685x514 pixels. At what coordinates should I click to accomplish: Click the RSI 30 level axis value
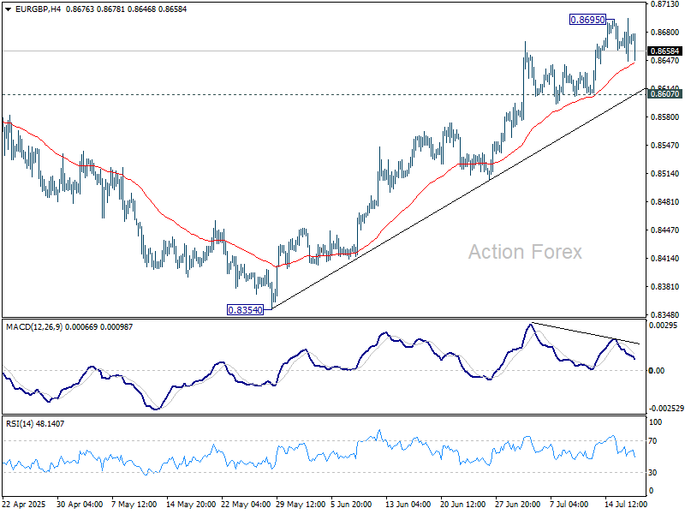click(x=656, y=473)
